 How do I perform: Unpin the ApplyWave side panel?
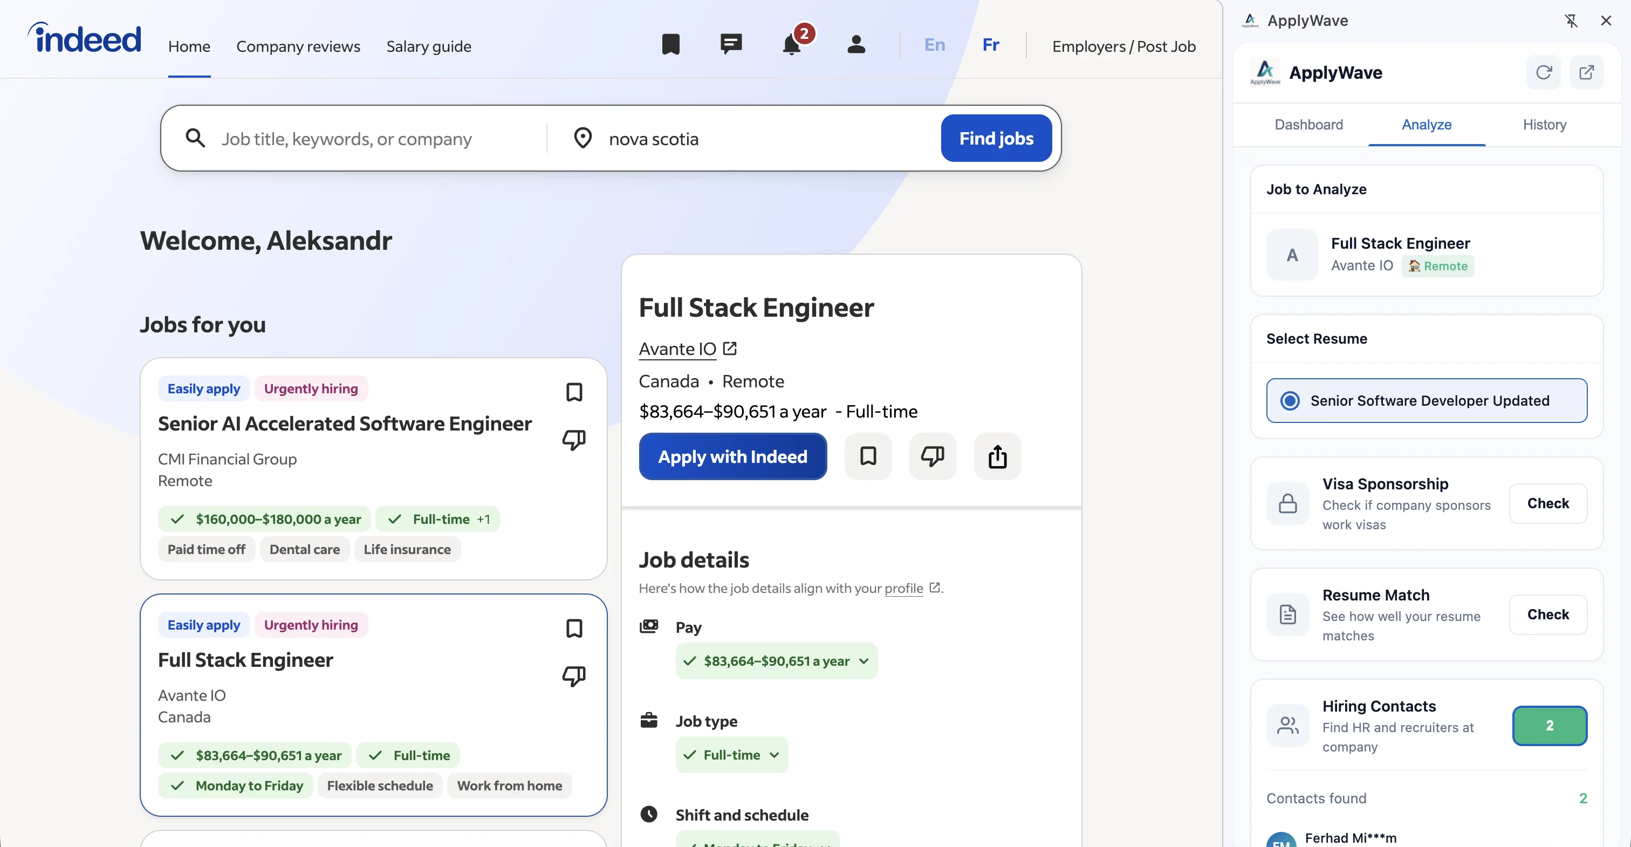tap(1572, 21)
